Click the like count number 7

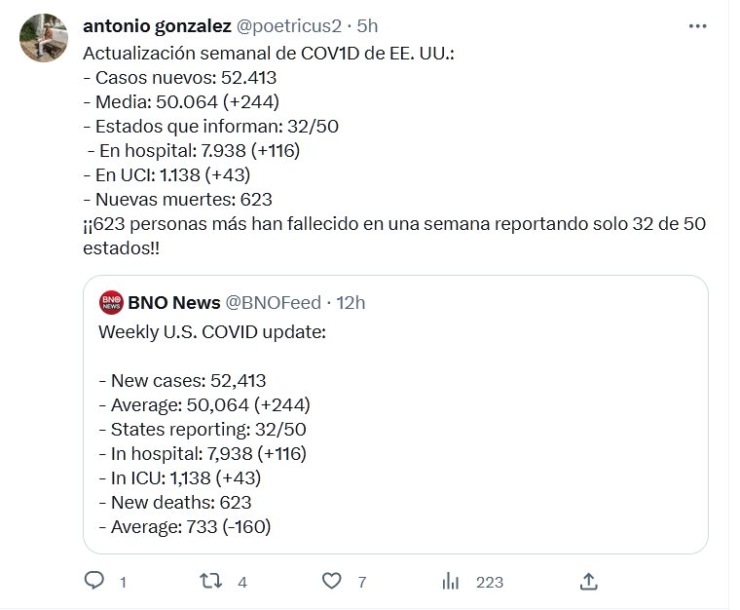[361, 583]
